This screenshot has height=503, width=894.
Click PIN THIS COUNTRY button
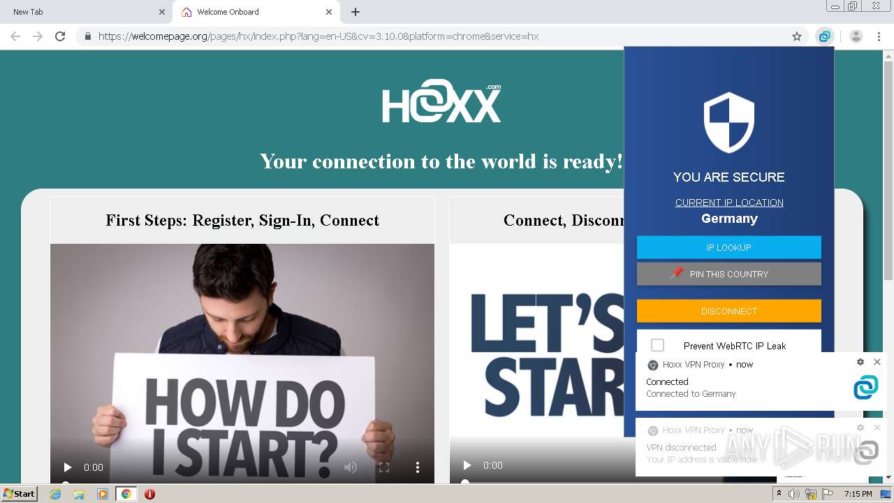pyautogui.click(x=729, y=274)
